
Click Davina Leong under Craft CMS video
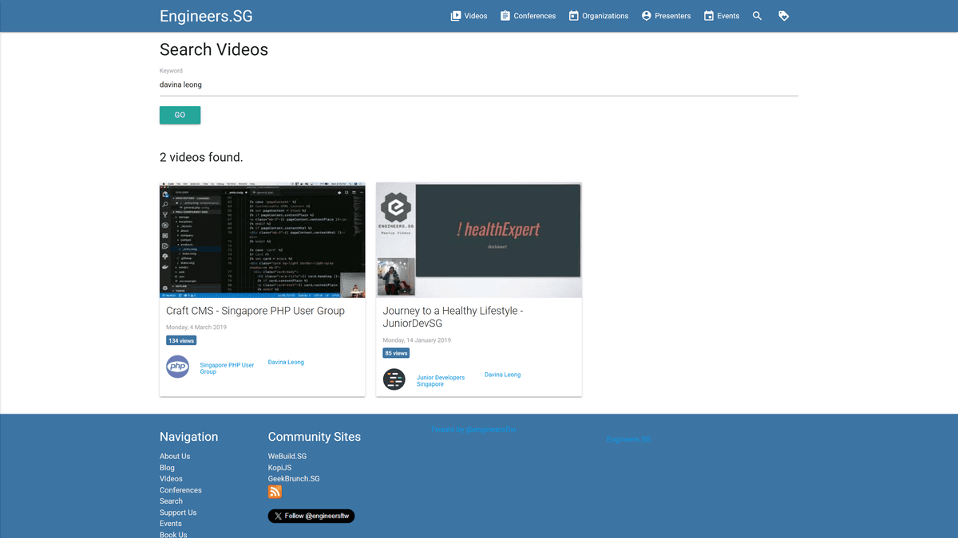click(x=286, y=363)
